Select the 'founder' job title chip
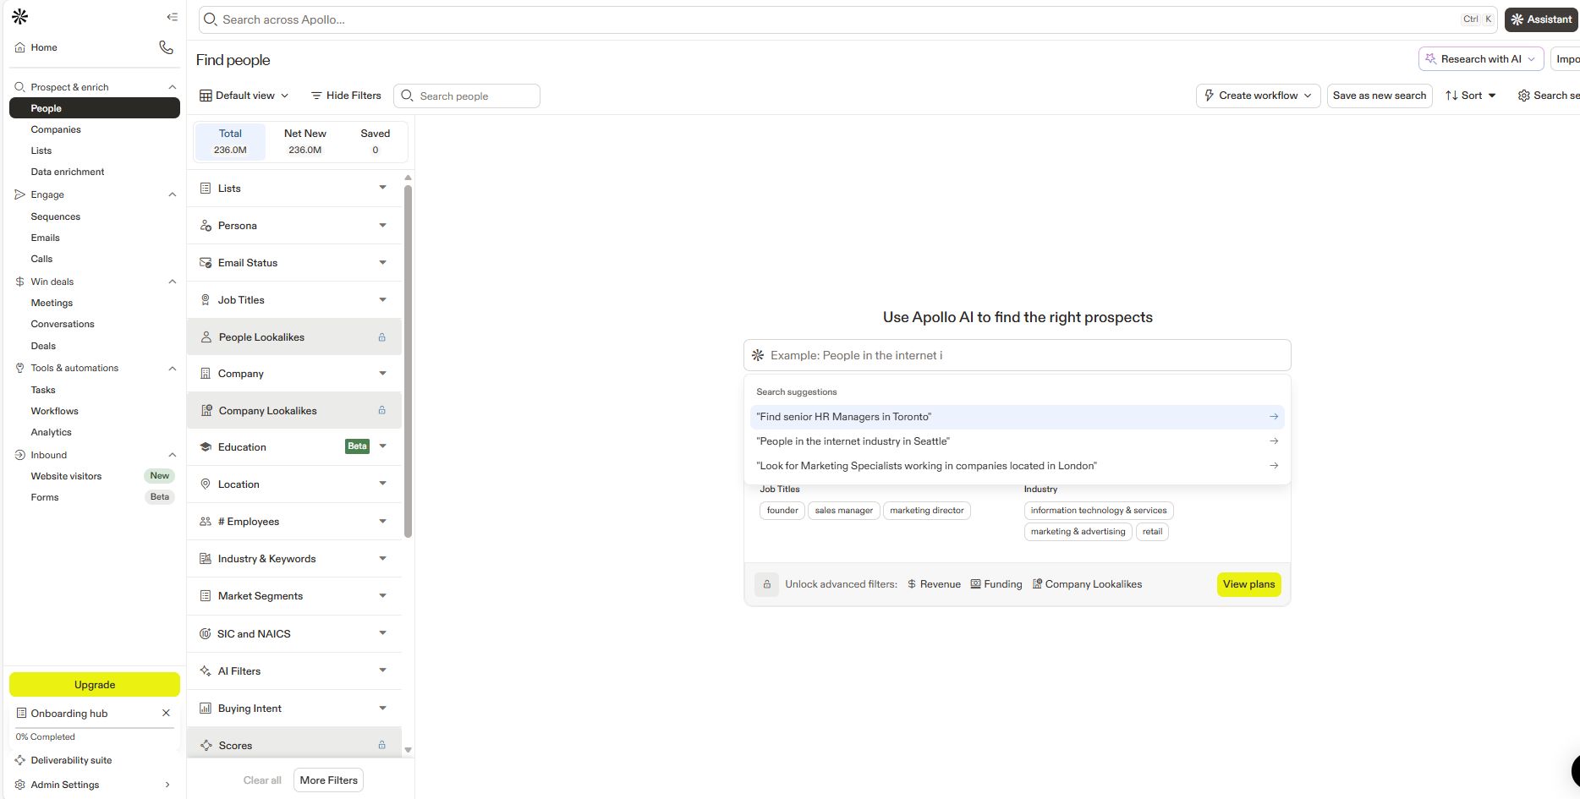Viewport: 1580px width, 799px height. click(x=782, y=511)
